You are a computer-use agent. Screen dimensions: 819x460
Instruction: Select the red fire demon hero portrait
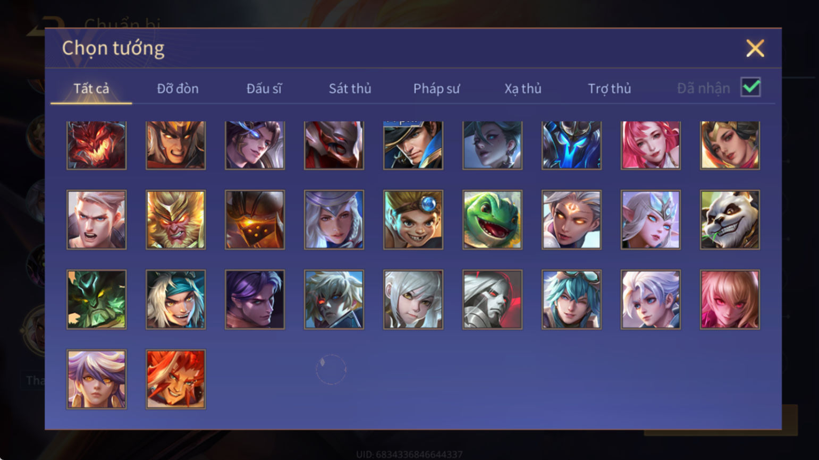[97, 145]
